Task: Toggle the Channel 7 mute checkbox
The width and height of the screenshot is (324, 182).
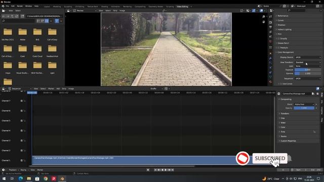Action: point(21,101)
